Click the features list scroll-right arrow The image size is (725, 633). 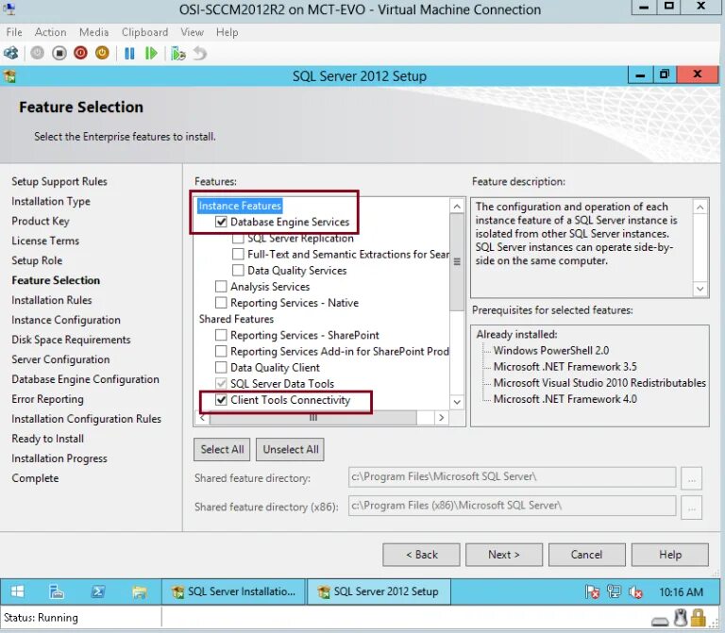tap(442, 418)
